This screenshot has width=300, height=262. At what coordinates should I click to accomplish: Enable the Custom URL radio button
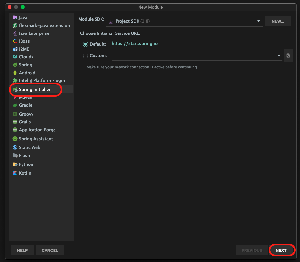coord(86,56)
